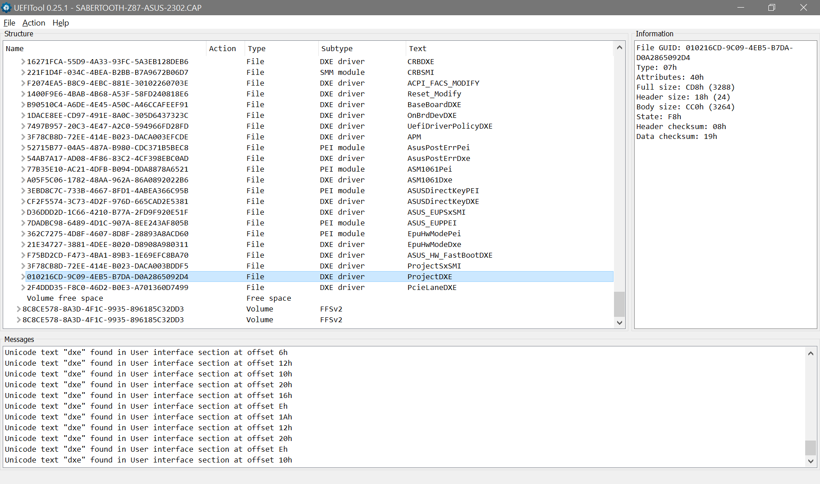The image size is (820, 484).
Task: Expand the first 8C8CE578 FFSv2 volume
Action: tap(18, 309)
